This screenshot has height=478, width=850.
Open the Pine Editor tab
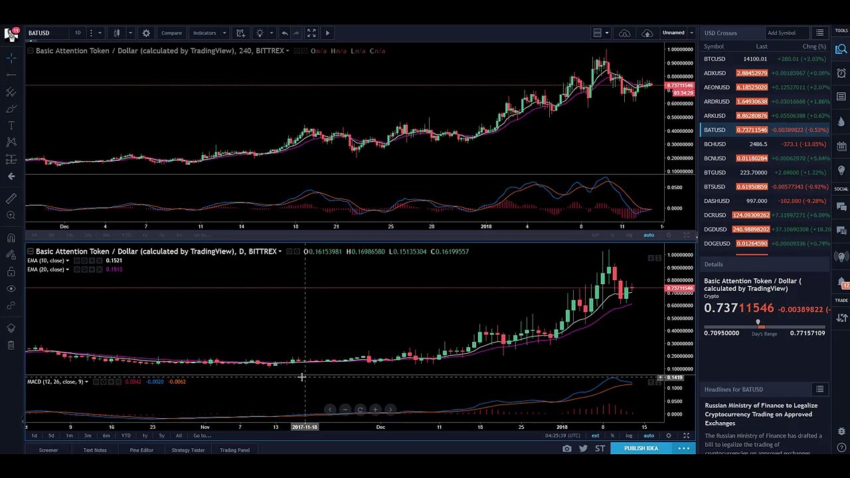point(141,450)
